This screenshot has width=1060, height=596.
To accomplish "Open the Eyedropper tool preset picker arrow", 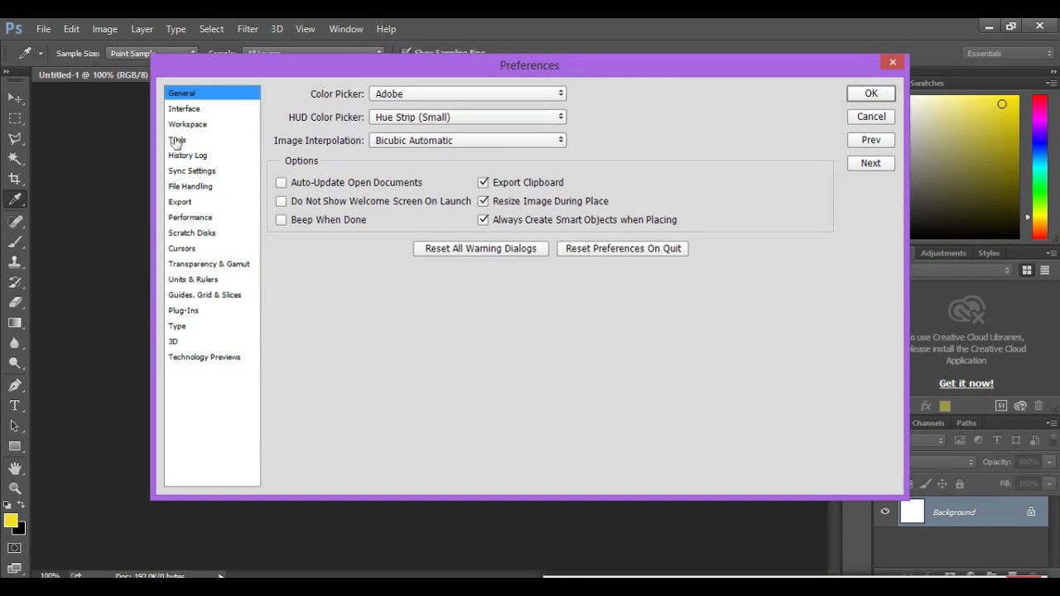I will click(x=41, y=54).
